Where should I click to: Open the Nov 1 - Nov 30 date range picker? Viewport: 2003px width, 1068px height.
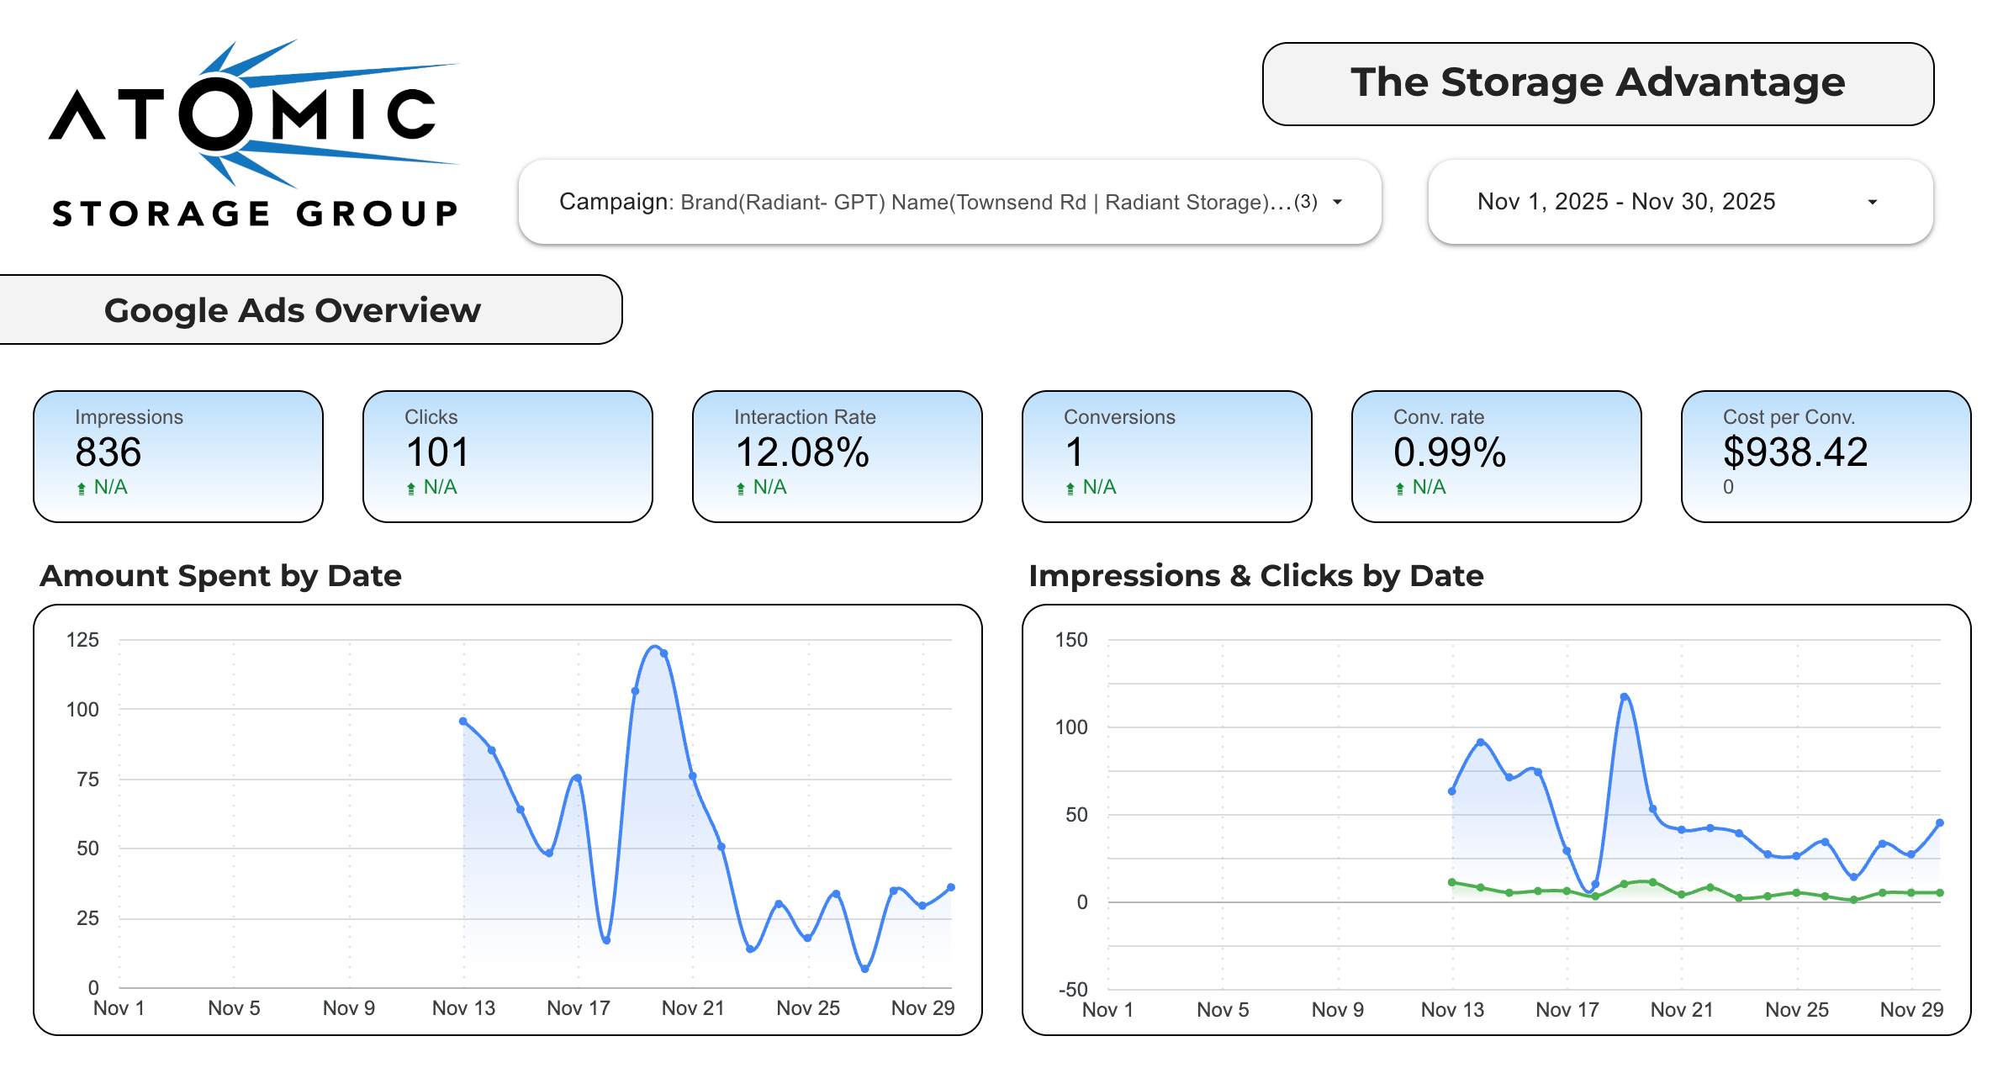pyautogui.click(x=1626, y=203)
